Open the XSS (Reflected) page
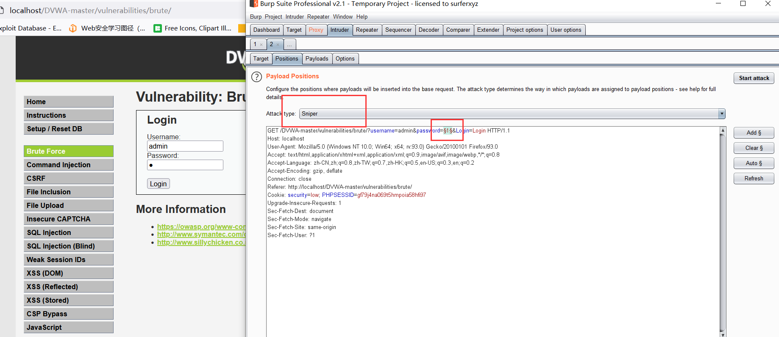 69,287
